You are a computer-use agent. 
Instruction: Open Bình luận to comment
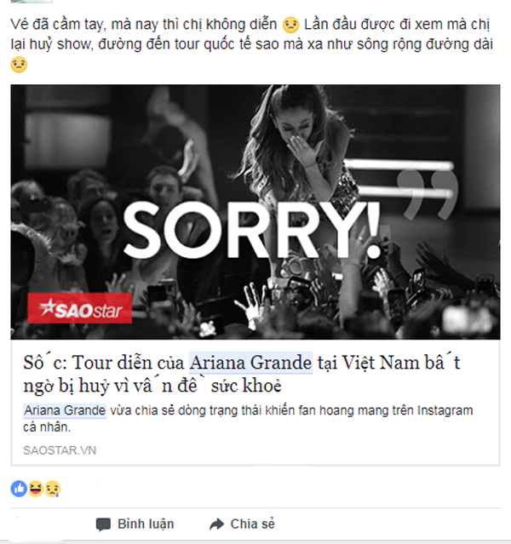pos(146,524)
